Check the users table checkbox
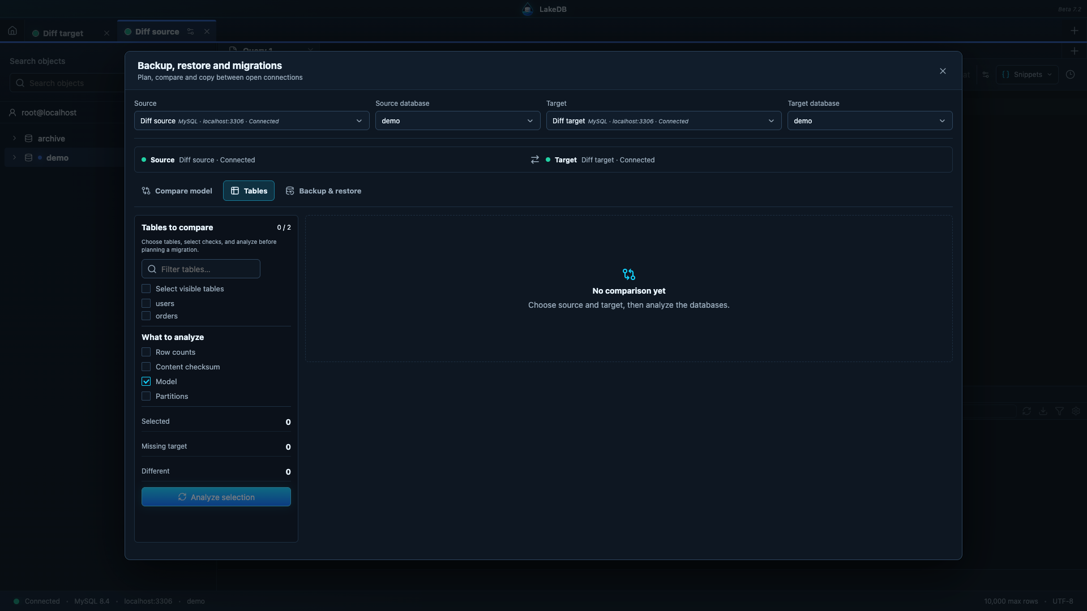The image size is (1087, 611). click(x=146, y=303)
